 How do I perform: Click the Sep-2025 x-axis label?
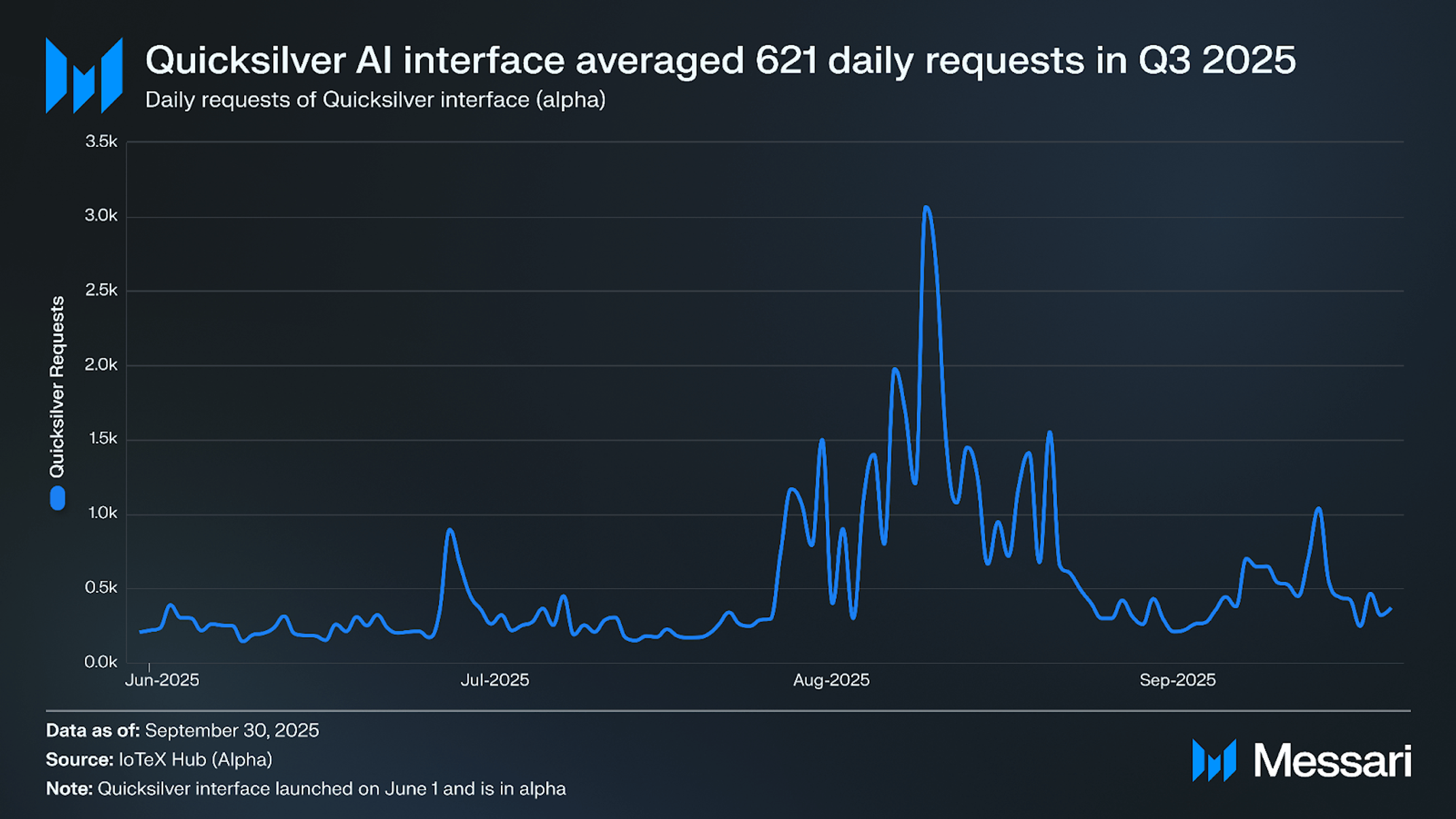pyautogui.click(x=1177, y=680)
